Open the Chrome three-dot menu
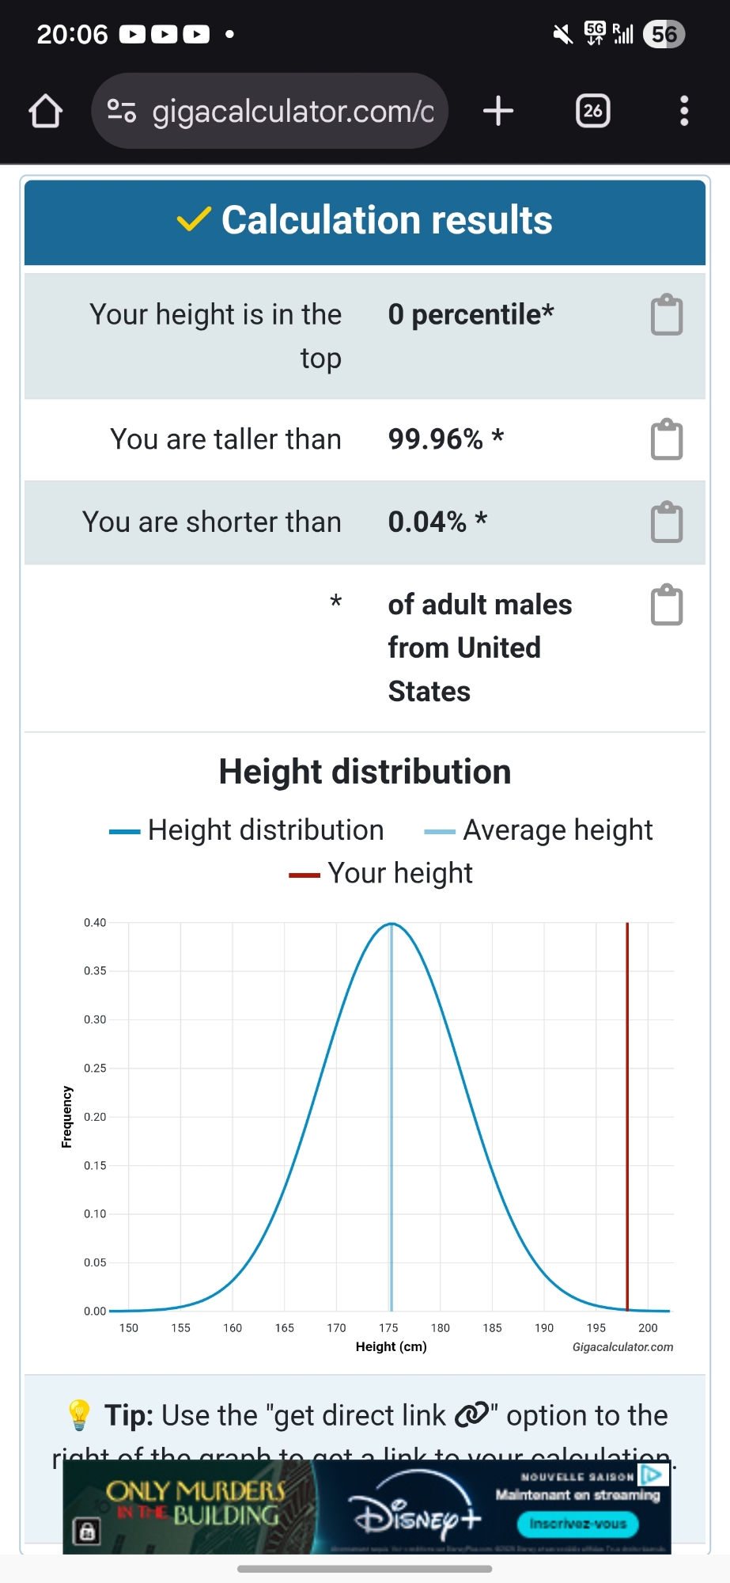This screenshot has width=730, height=1583. click(684, 111)
